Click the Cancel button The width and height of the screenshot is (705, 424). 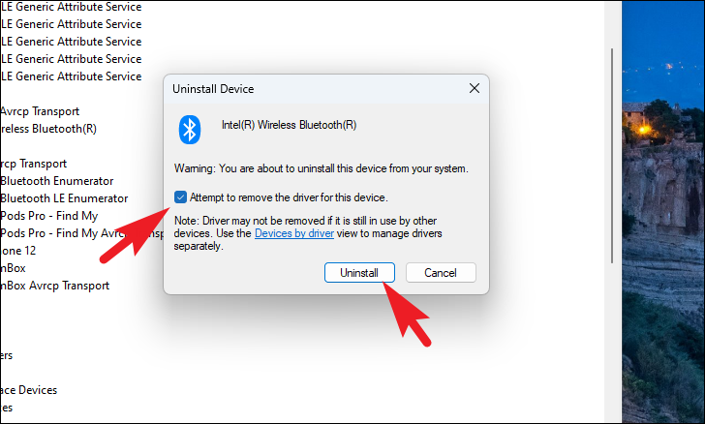pyautogui.click(x=441, y=272)
